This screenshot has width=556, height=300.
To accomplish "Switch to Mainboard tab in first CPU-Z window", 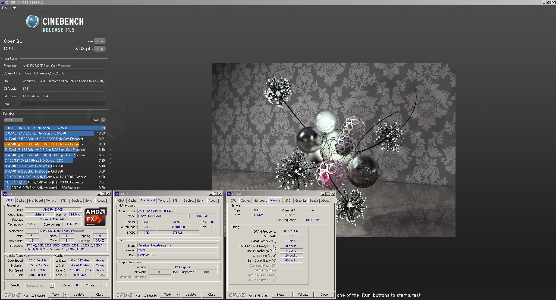I will click(36, 201).
